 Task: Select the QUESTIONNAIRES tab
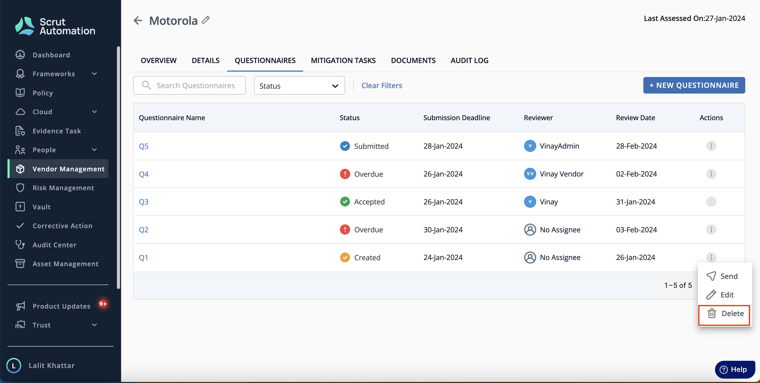pyautogui.click(x=265, y=60)
